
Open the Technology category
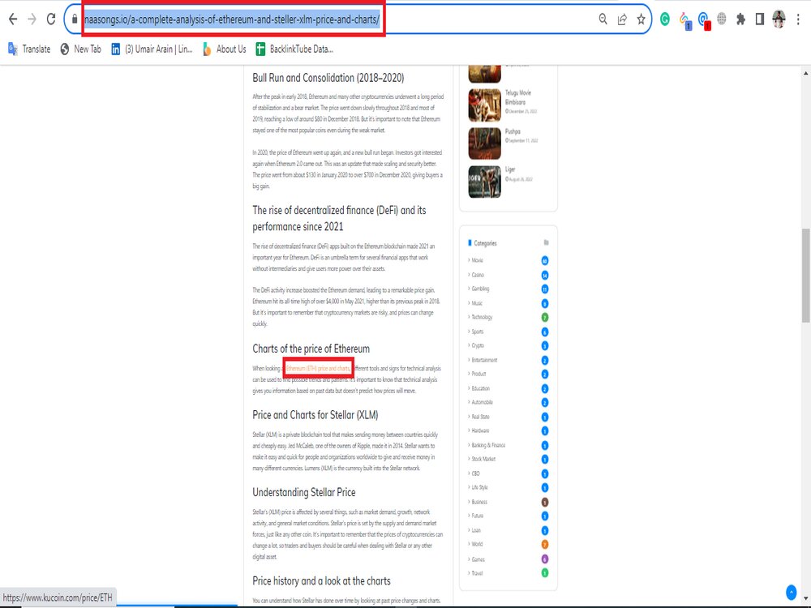(482, 317)
